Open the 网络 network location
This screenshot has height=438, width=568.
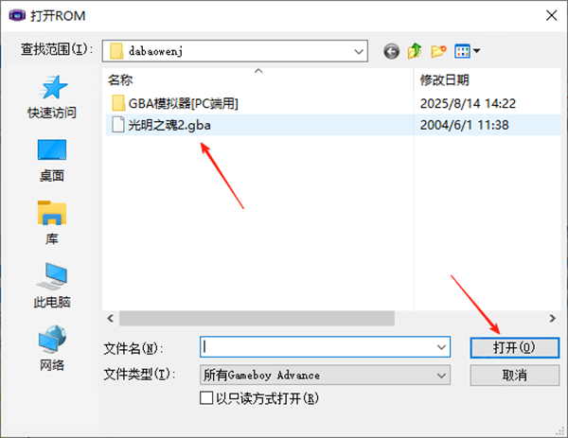[x=52, y=348]
